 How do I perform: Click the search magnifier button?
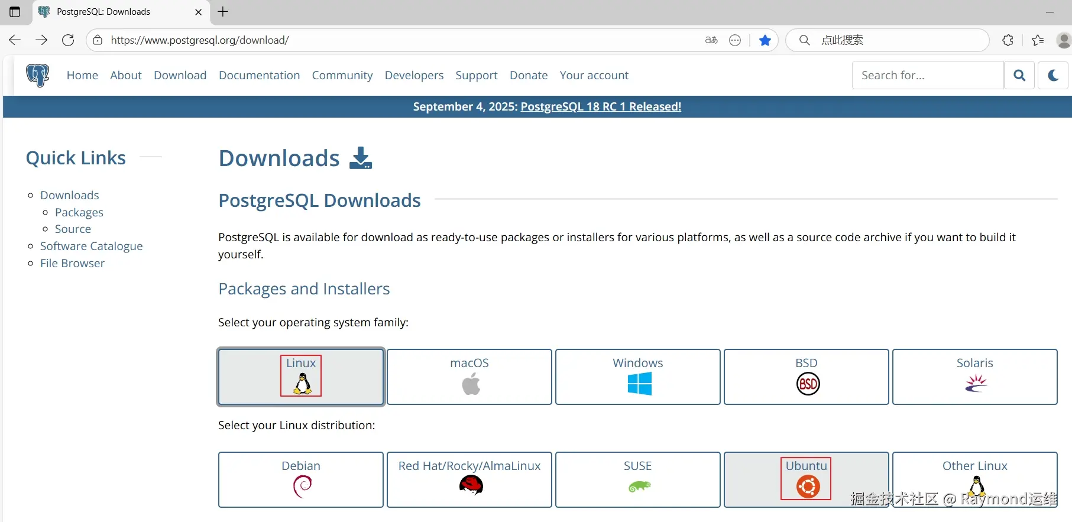point(1019,75)
